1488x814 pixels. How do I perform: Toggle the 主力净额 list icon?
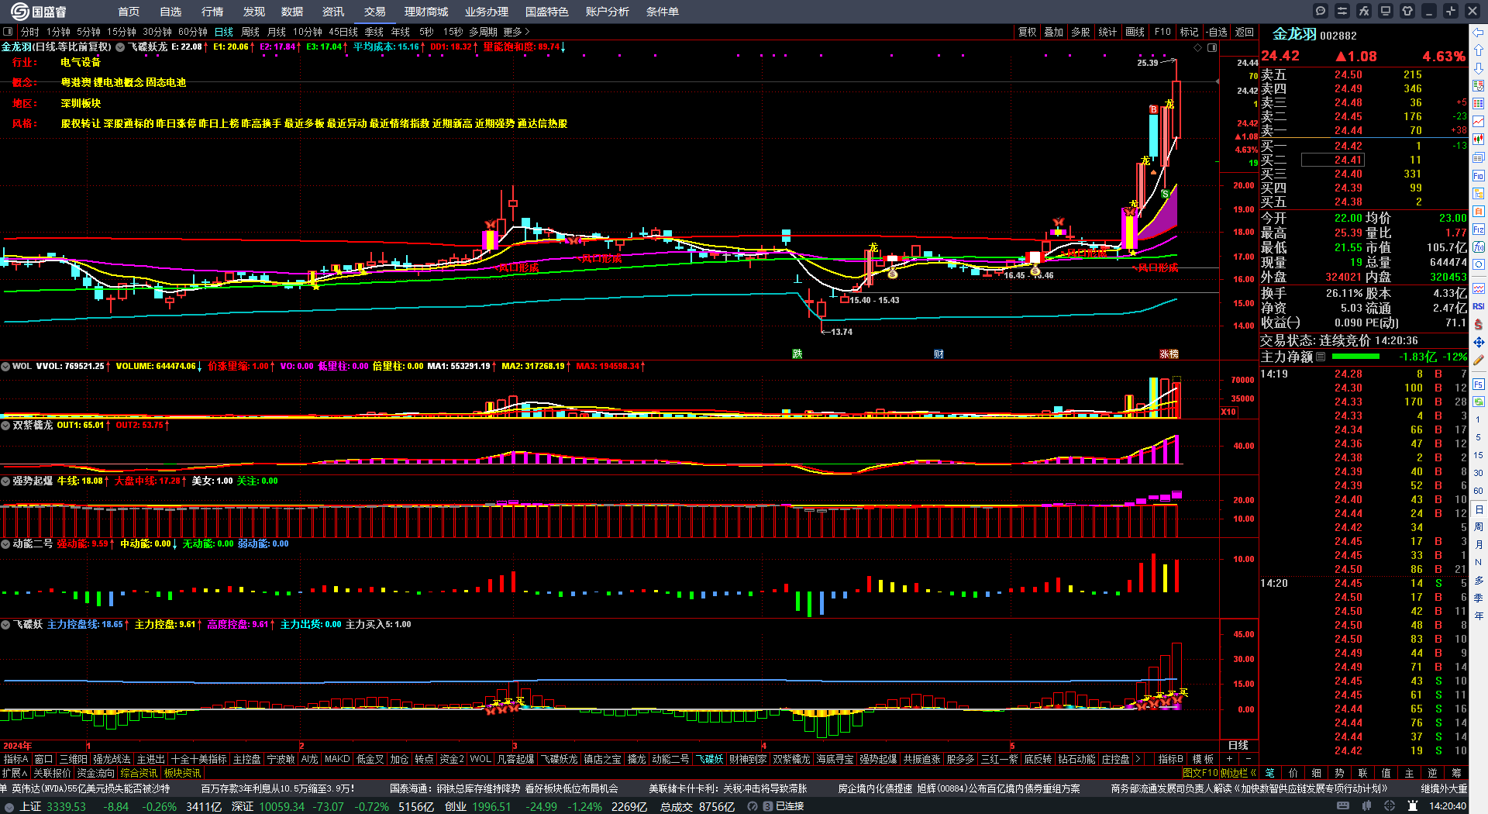coord(1321,357)
